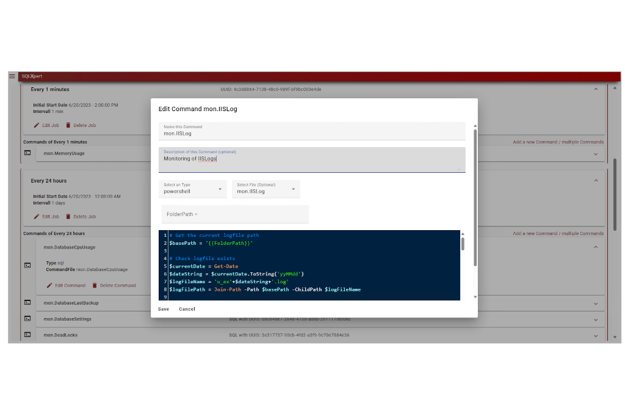Open the Select an Type dropdown showing powershell
The image size is (625, 417).
point(192,189)
